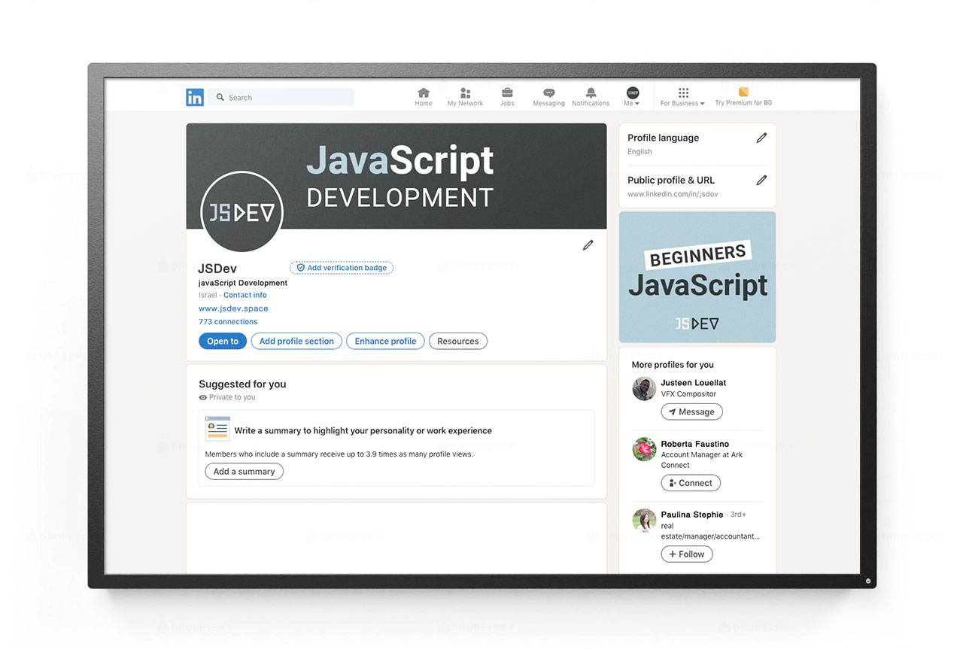Click the Suggested for you heading
This screenshot has height=662, width=963.
[x=242, y=384]
